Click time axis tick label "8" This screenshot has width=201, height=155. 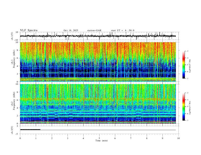pyautogui.click(x=147, y=138)
